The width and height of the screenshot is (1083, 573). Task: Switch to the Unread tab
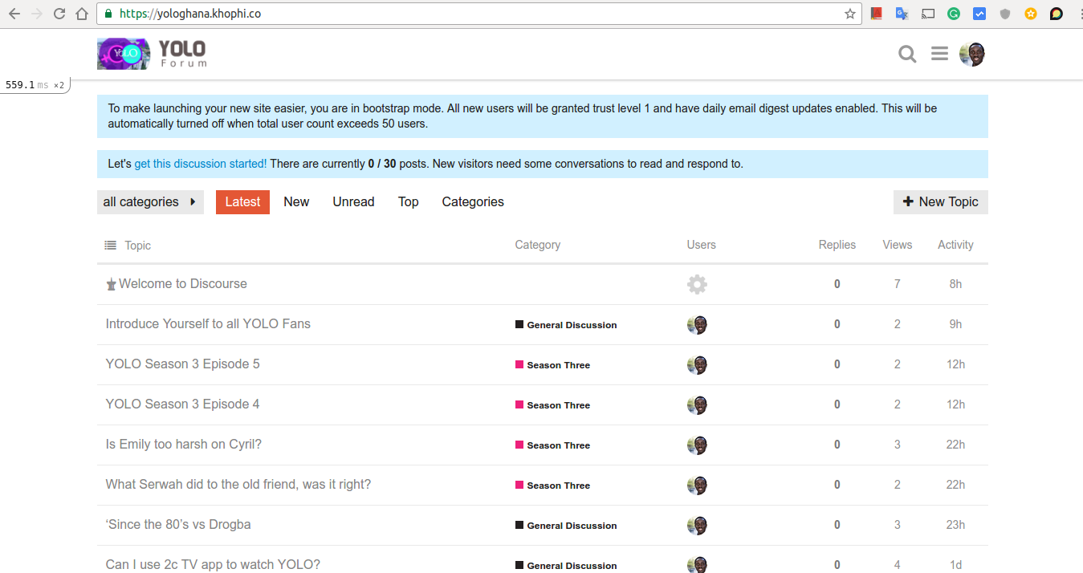coord(353,202)
